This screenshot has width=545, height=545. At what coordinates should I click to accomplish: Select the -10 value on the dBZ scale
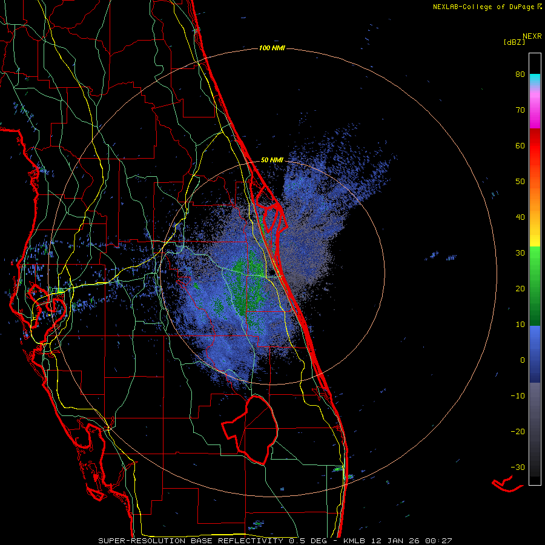(518, 396)
